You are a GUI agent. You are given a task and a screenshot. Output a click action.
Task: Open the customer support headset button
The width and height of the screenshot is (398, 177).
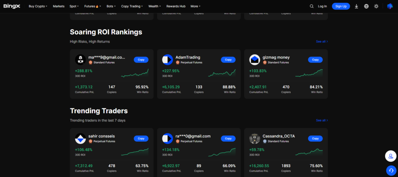tap(391, 170)
